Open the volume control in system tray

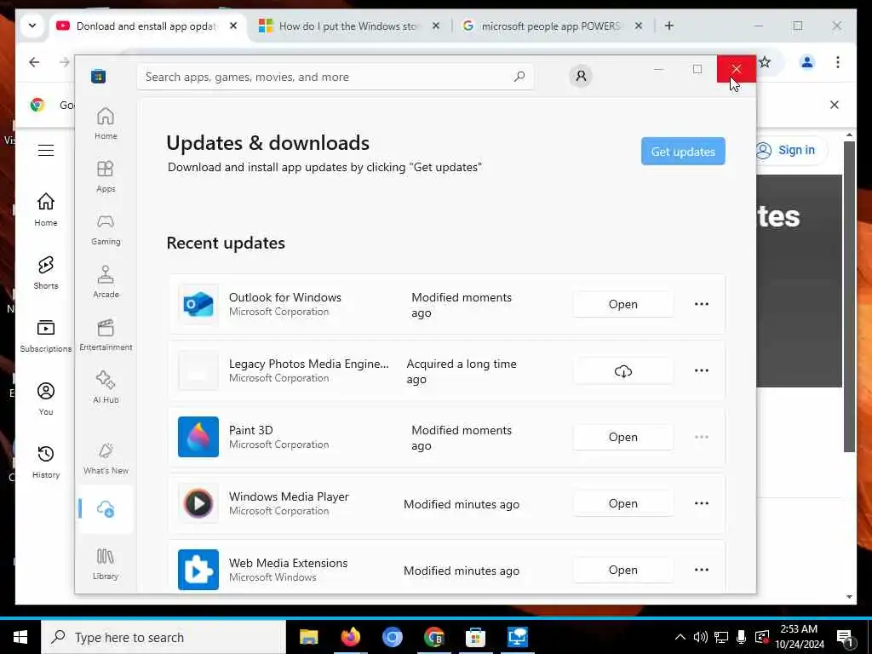pyautogui.click(x=700, y=637)
